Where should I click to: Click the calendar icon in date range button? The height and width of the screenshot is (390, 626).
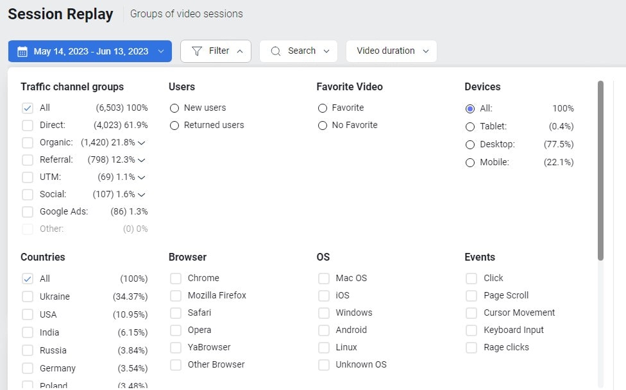click(22, 51)
